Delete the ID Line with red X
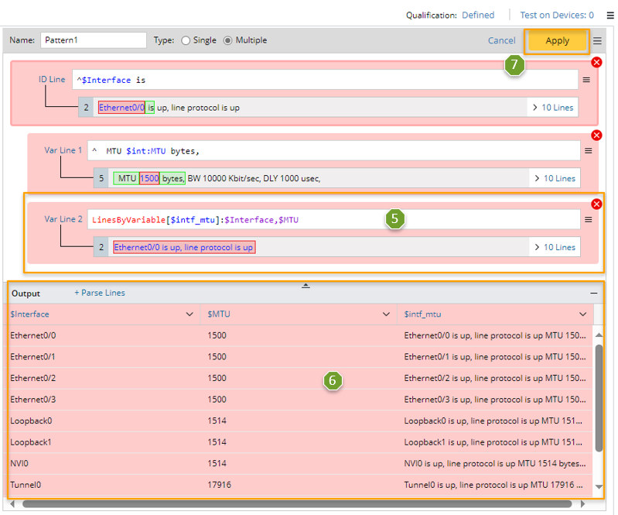The height and width of the screenshot is (515, 618). (x=596, y=62)
